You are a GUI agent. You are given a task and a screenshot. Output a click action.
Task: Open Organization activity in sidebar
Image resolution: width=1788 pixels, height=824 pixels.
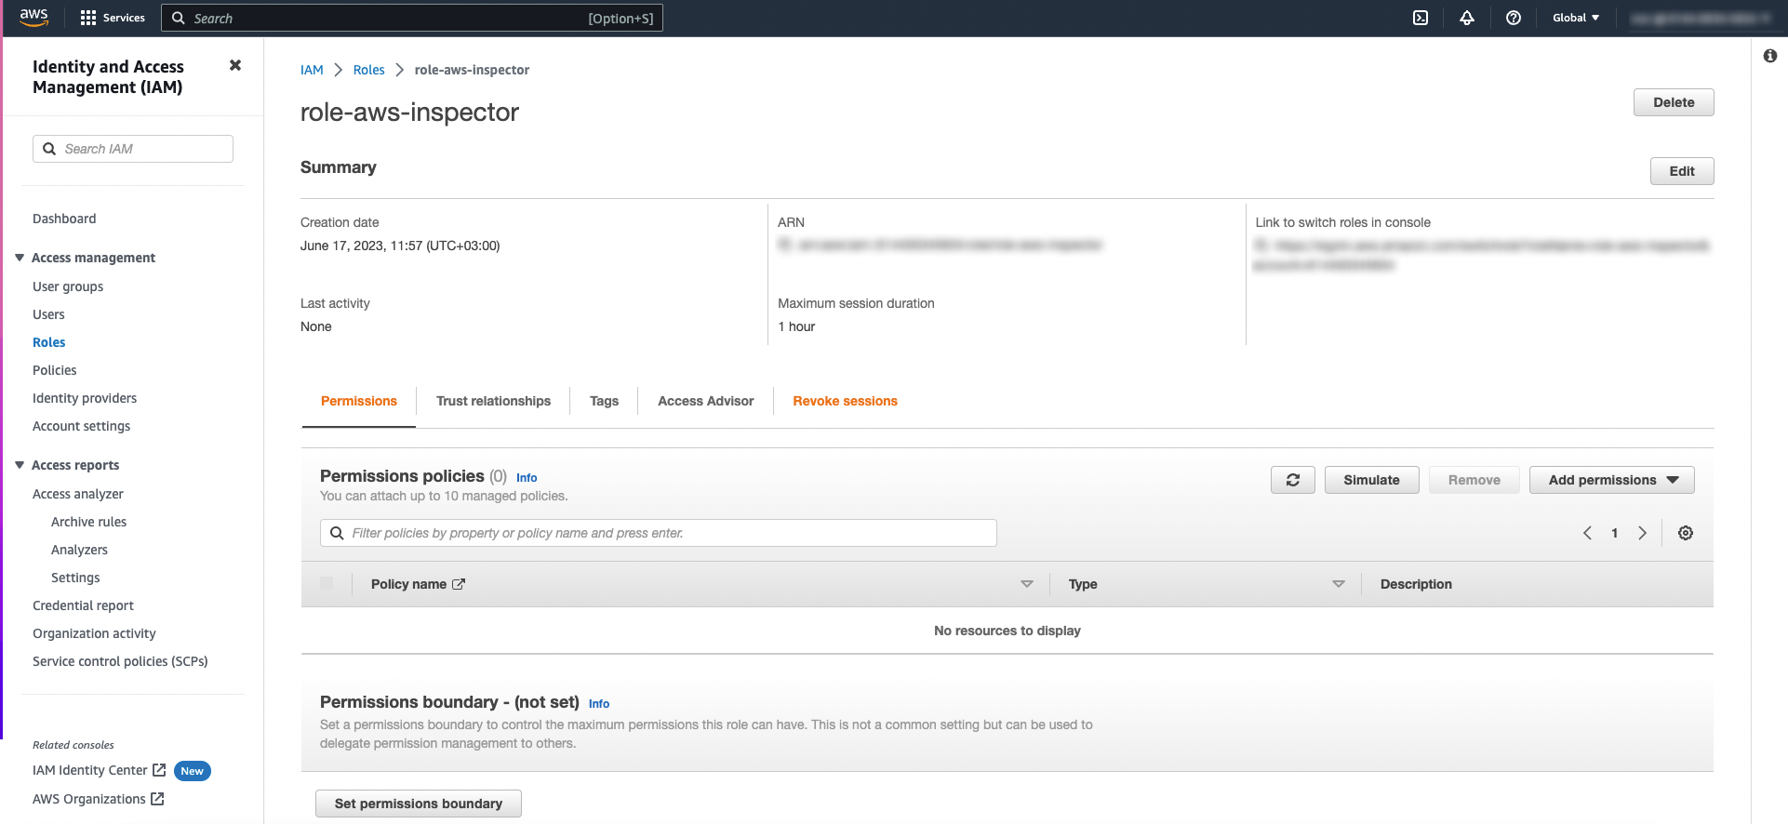(x=94, y=633)
